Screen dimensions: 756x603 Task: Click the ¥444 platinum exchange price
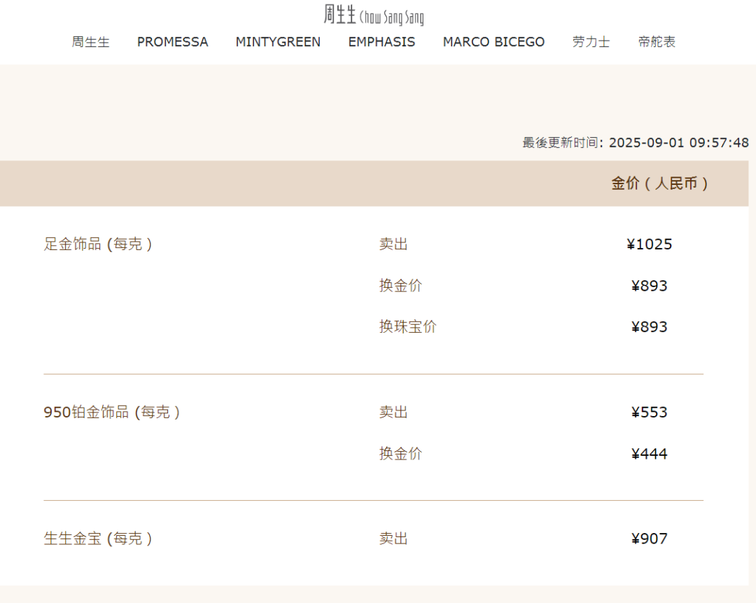coord(649,454)
